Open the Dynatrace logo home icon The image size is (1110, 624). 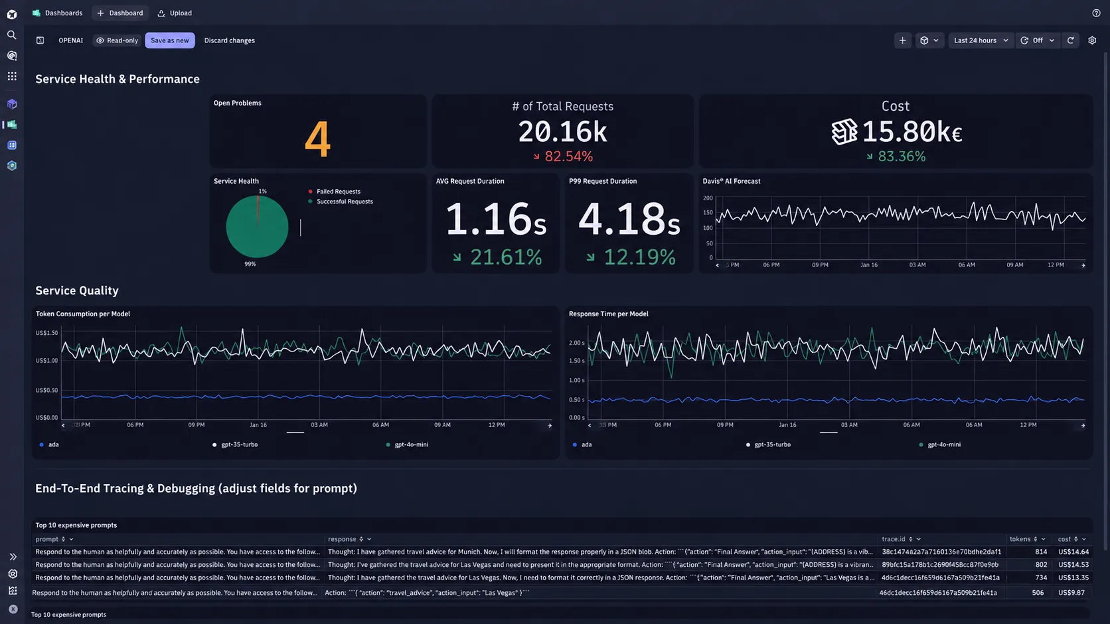point(12,14)
